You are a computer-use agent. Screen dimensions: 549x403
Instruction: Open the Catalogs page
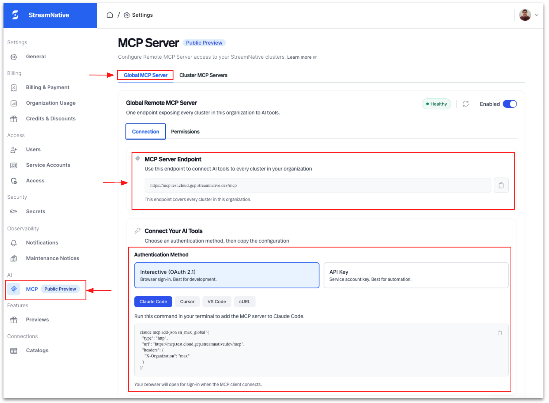(37, 350)
